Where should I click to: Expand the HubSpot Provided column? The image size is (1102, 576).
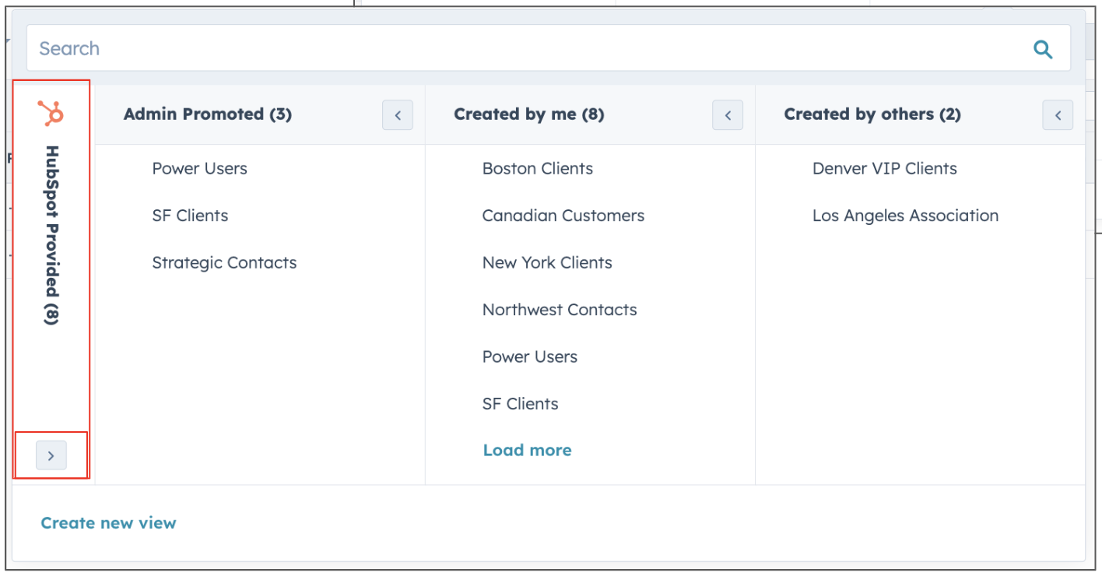[x=51, y=455]
